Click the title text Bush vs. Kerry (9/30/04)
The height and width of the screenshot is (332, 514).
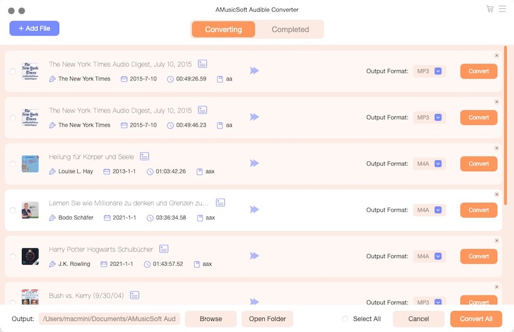[x=86, y=295]
